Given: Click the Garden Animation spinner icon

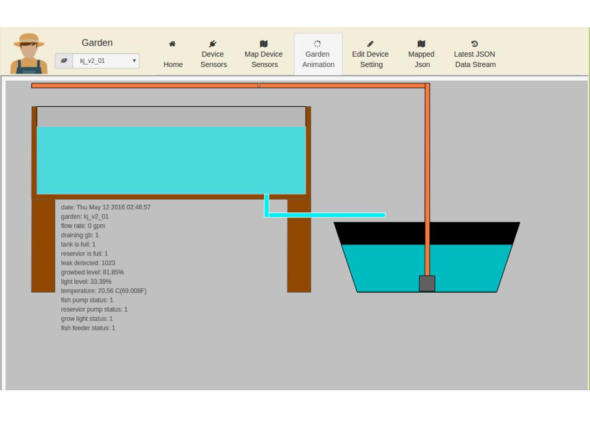Looking at the screenshot, I should point(317,43).
